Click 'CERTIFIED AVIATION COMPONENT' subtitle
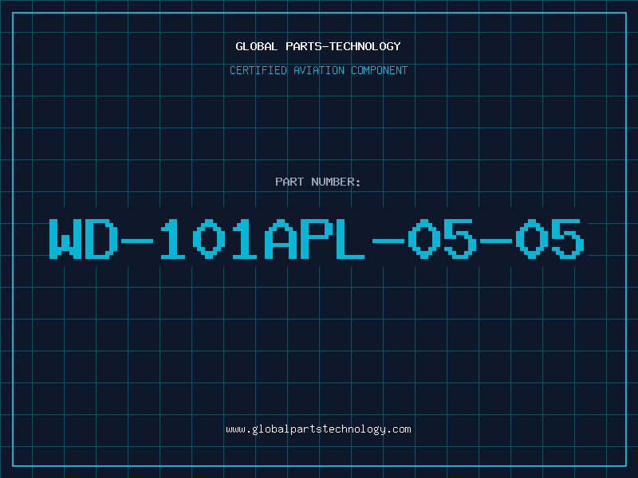The image size is (638, 478). [x=318, y=70]
